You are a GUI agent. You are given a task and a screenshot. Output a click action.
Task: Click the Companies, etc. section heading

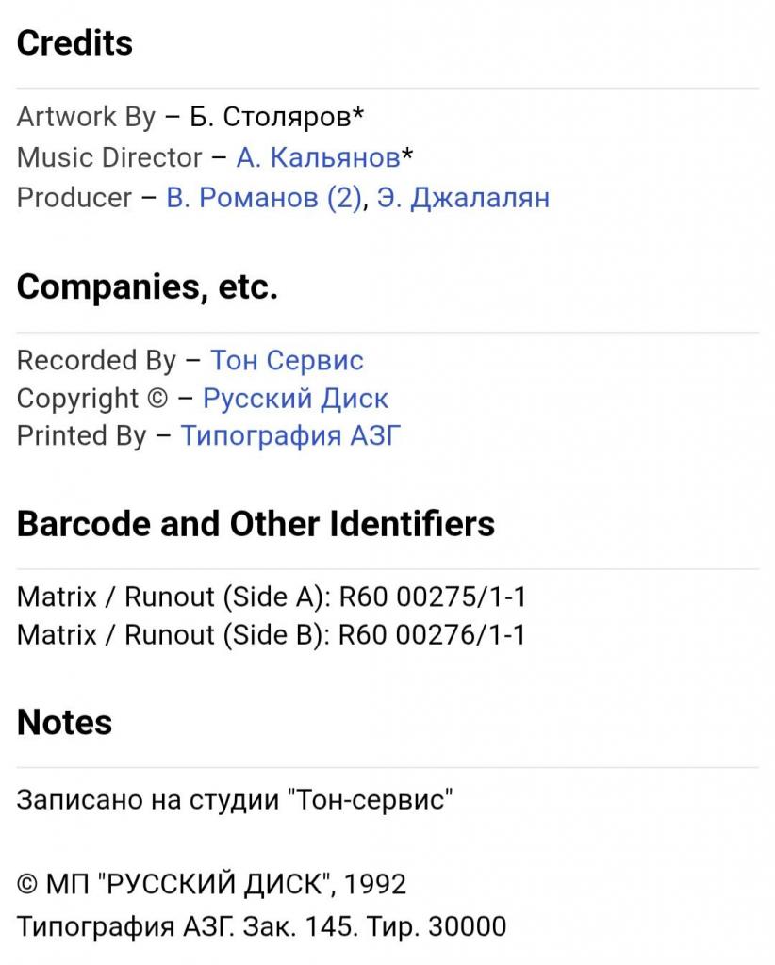[147, 286]
